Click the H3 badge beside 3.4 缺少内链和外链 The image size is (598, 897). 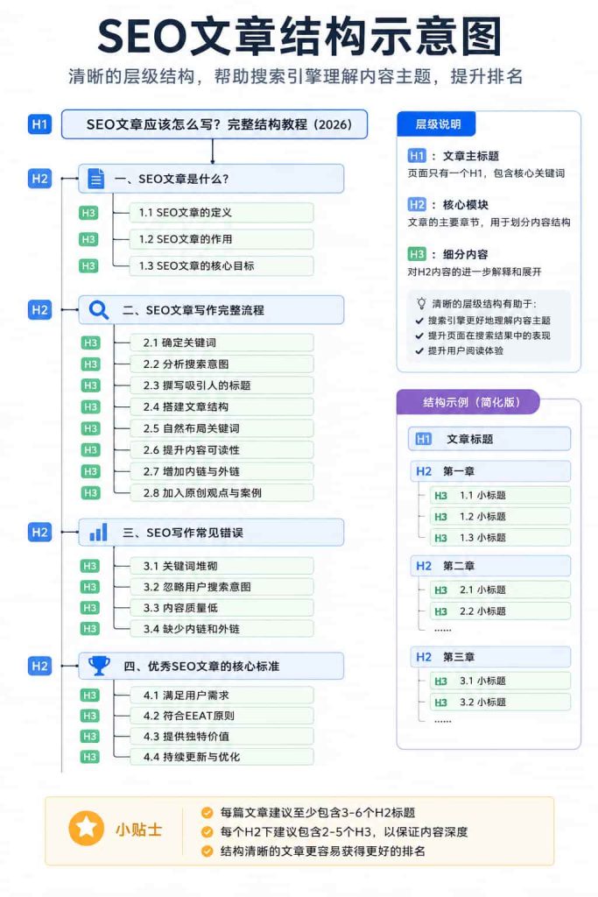tap(90, 629)
